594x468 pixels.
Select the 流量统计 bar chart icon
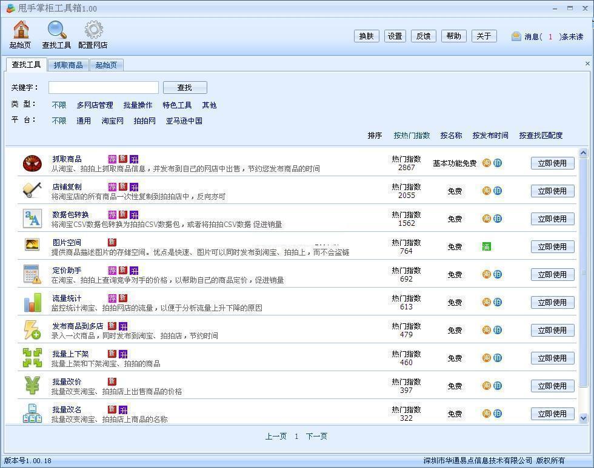pyautogui.click(x=32, y=302)
